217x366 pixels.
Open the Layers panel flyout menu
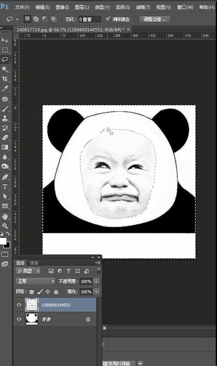[x=98, y=263]
